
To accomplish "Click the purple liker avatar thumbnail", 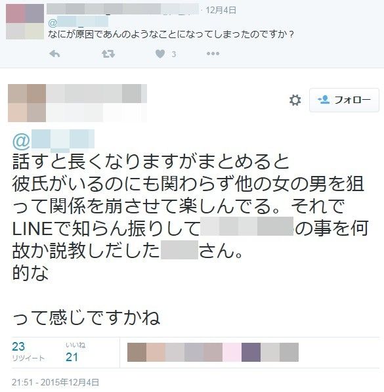I will [251, 352].
